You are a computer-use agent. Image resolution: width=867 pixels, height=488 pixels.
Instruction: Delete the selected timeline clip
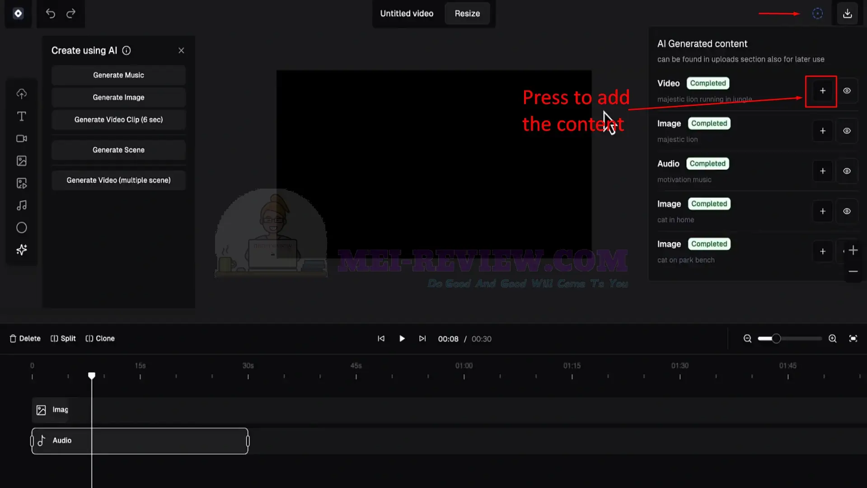click(x=25, y=339)
